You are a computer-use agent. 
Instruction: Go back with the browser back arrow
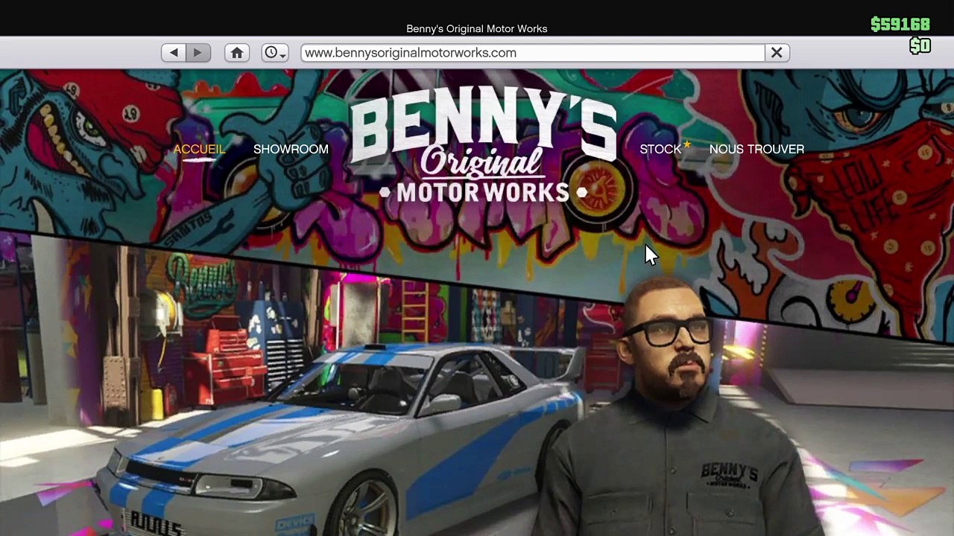174,53
